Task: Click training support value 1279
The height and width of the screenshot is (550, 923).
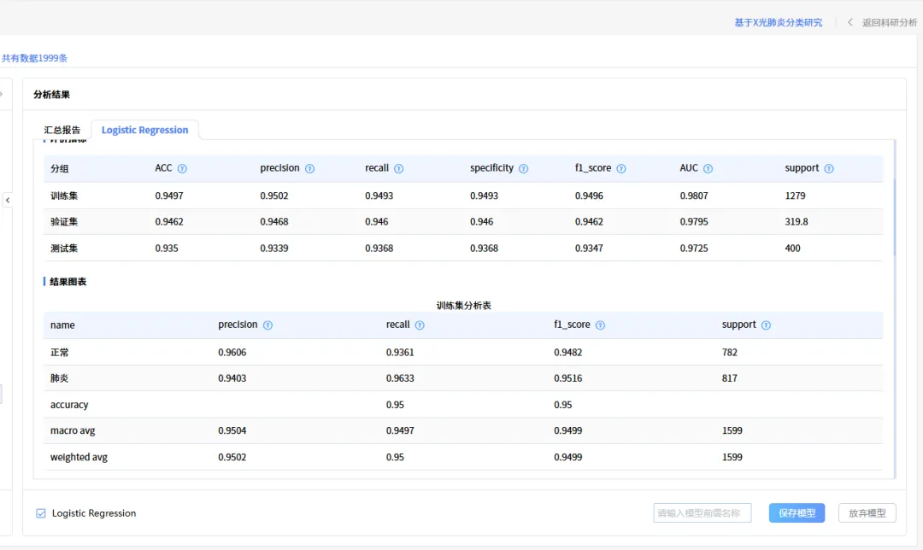Action: pyautogui.click(x=796, y=196)
